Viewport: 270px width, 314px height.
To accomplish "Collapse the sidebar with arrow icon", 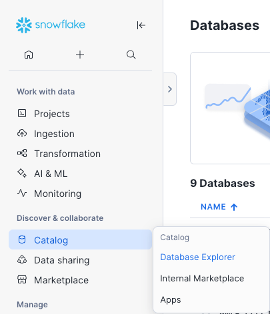I will 141,25.
